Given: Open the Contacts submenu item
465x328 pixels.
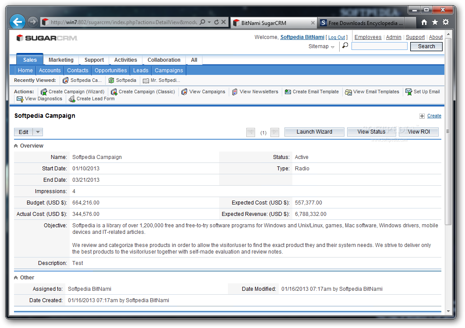Looking at the screenshot, I should [x=78, y=71].
